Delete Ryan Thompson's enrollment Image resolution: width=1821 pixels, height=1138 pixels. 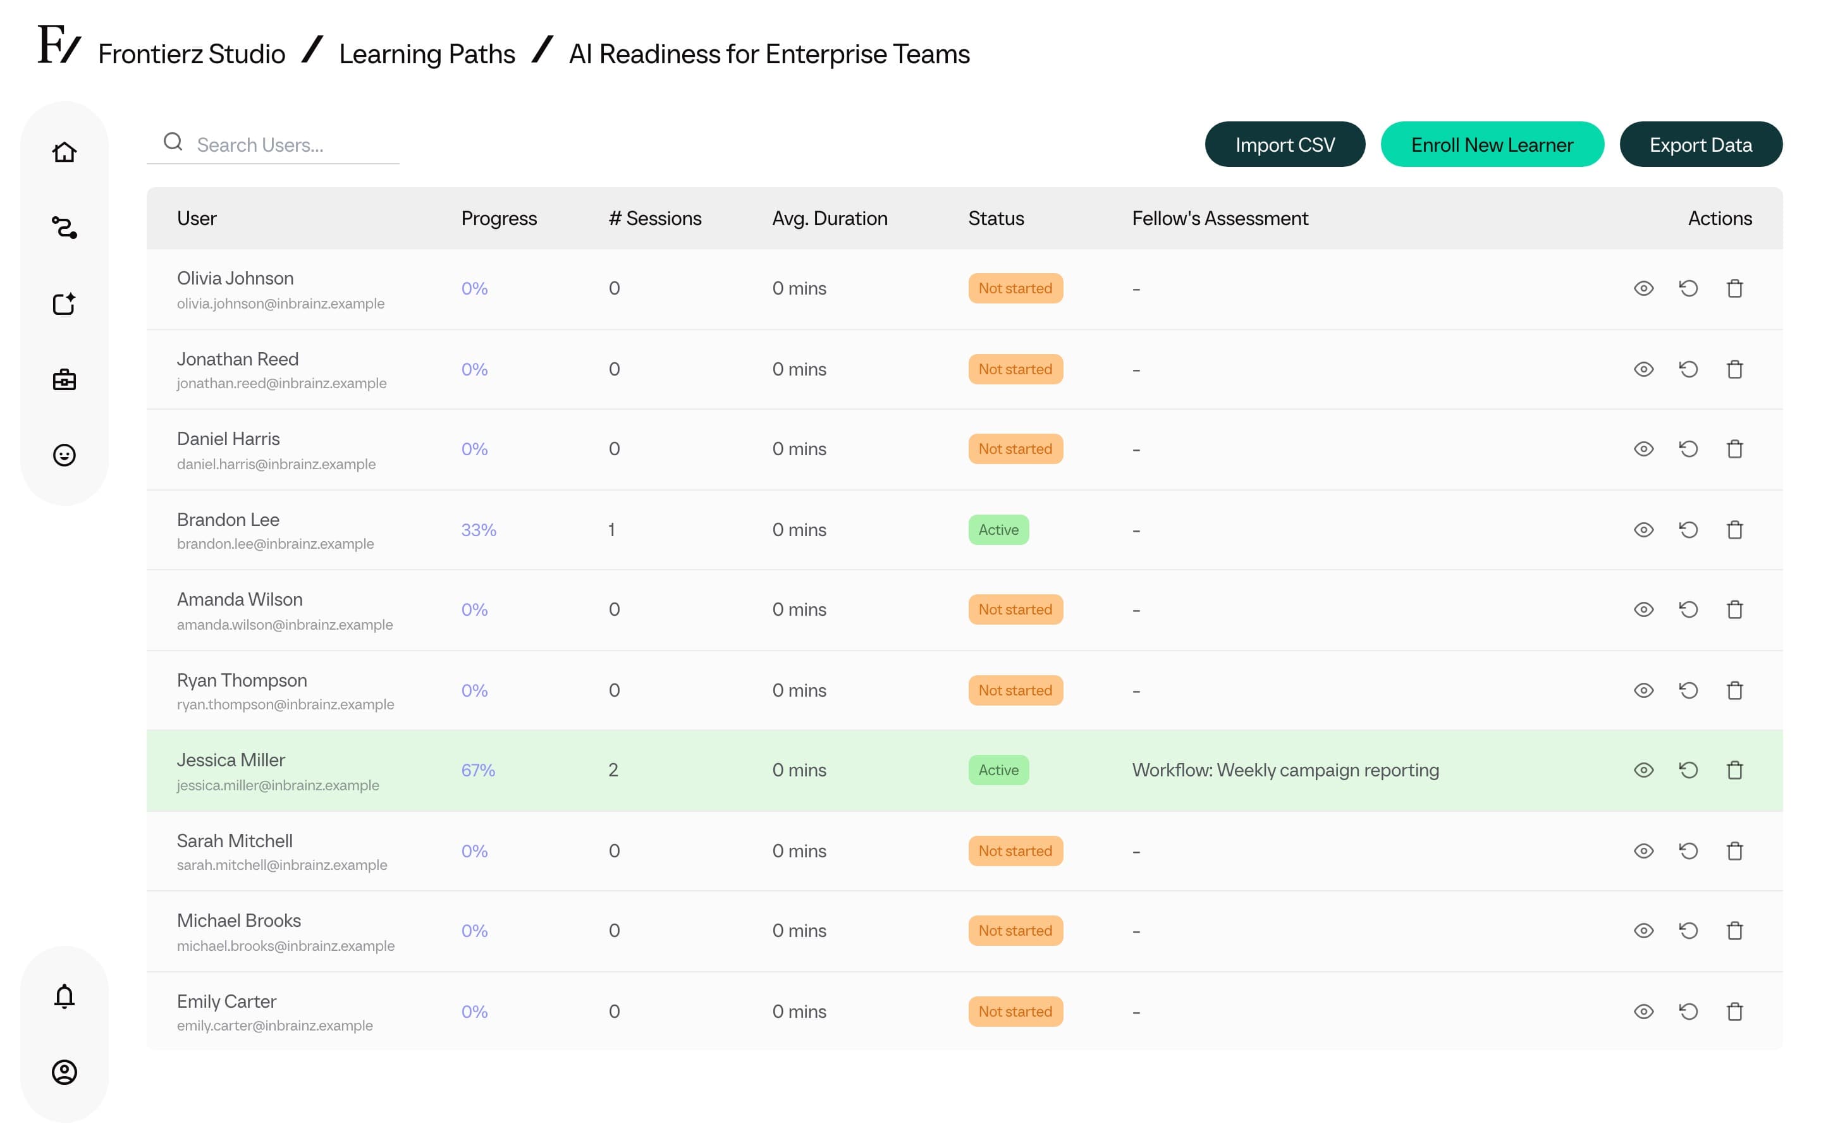click(x=1734, y=690)
